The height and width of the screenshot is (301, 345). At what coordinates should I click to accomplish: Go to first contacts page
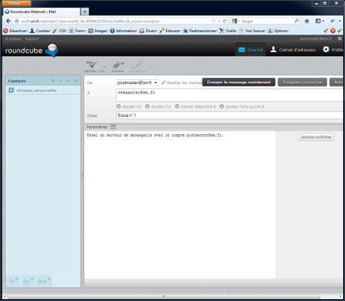[53, 81]
